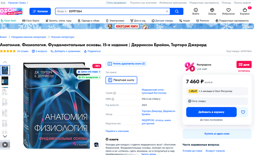Screen dimensions: 255x155
Task: Show previous thumbnails with up chevron
Action: click(x=5, y=62)
